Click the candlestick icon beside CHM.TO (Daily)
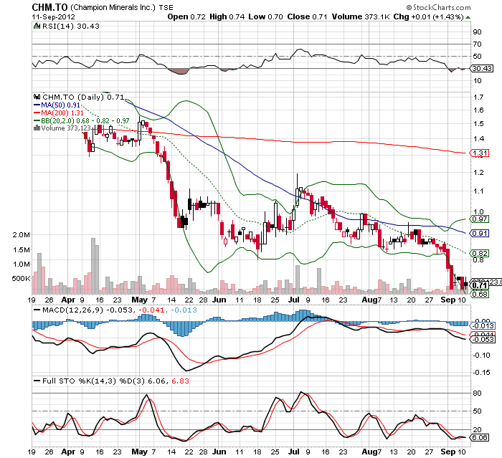This screenshot has height=458, width=502. pos(37,97)
